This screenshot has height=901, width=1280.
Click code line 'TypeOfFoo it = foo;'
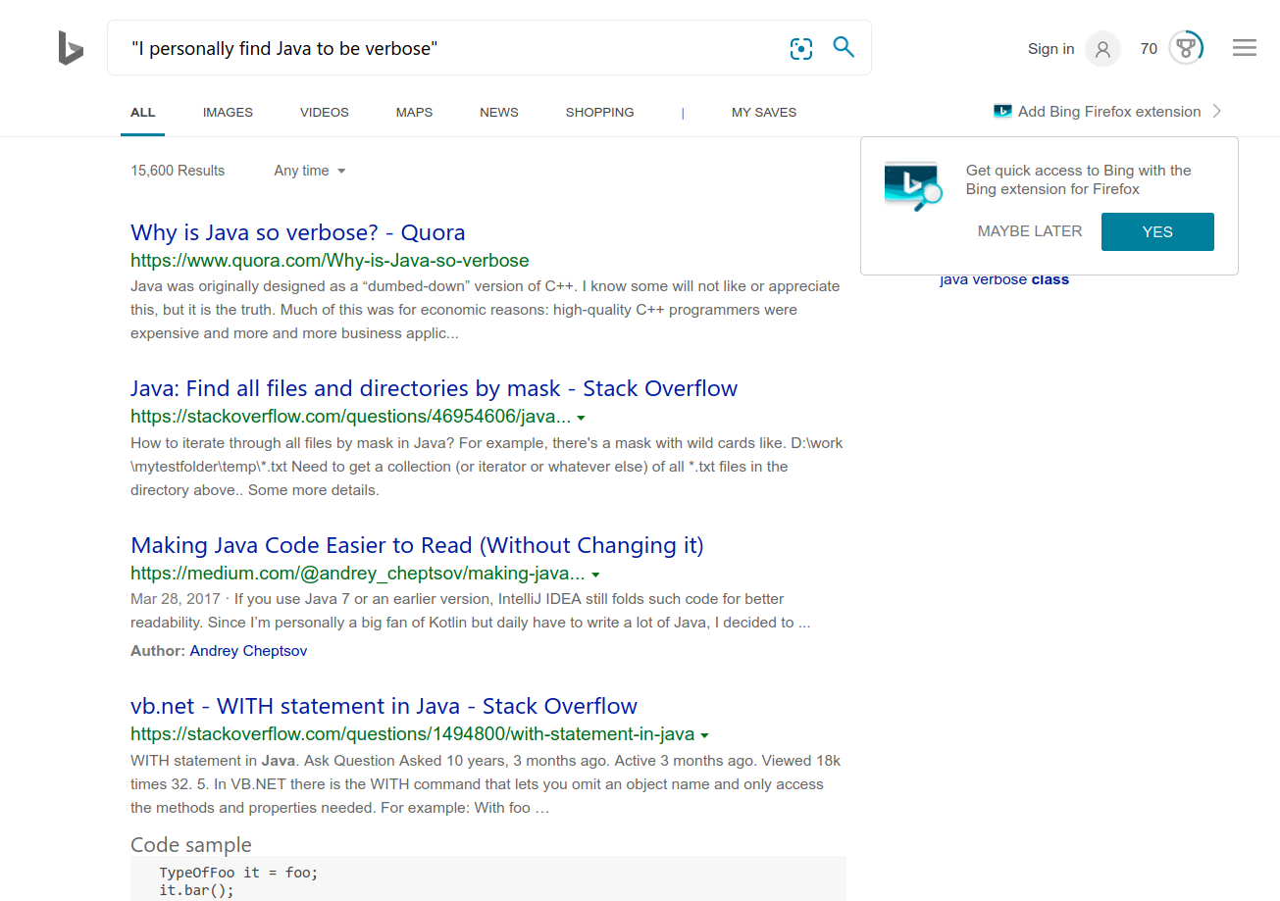coord(238,873)
